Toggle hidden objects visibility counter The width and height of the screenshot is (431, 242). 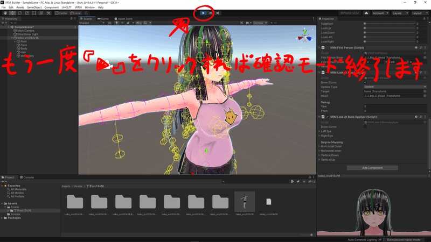[x=139, y=23]
